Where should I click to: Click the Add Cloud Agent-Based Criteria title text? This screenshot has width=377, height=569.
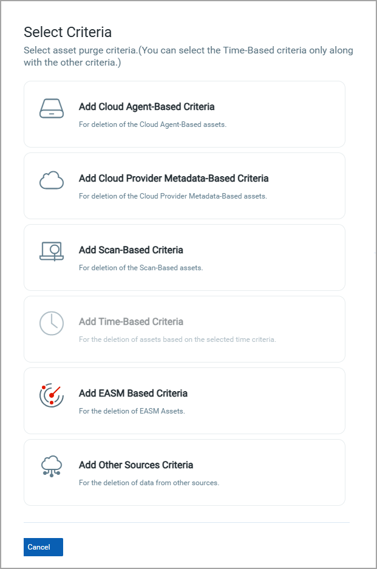click(146, 106)
